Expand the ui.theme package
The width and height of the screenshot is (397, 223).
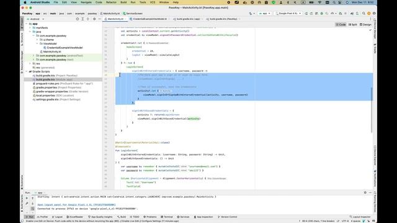pos(37,40)
